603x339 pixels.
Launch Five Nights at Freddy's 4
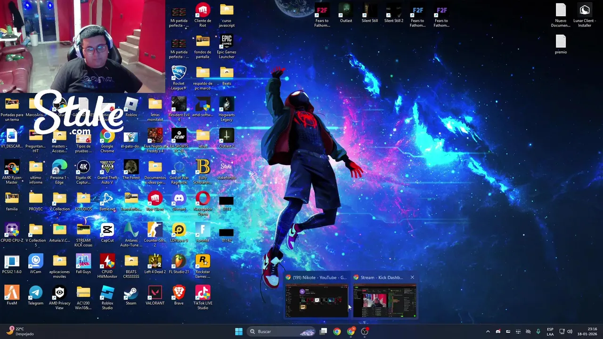tap(155, 141)
